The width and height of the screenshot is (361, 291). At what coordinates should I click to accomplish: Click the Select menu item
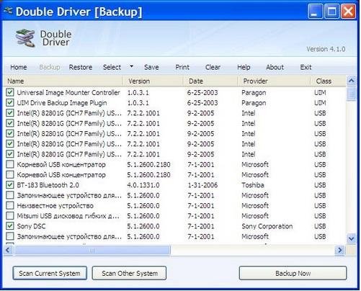click(x=112, y=67)
